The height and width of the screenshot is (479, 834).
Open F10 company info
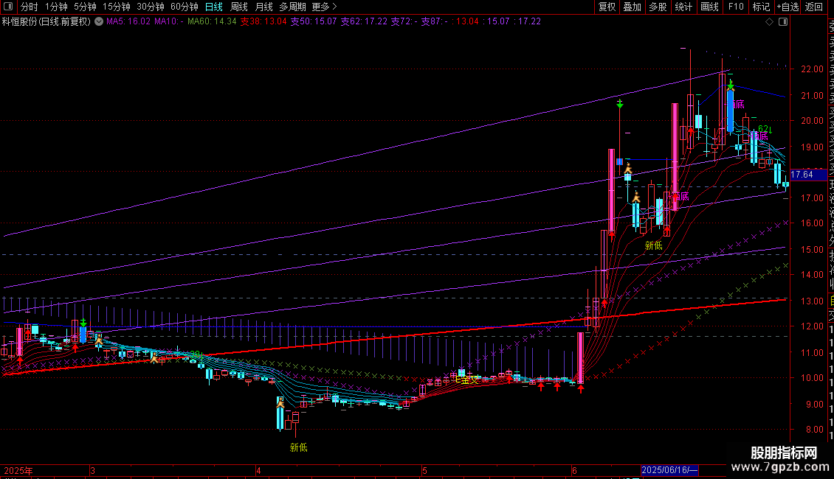pos(736,7)
